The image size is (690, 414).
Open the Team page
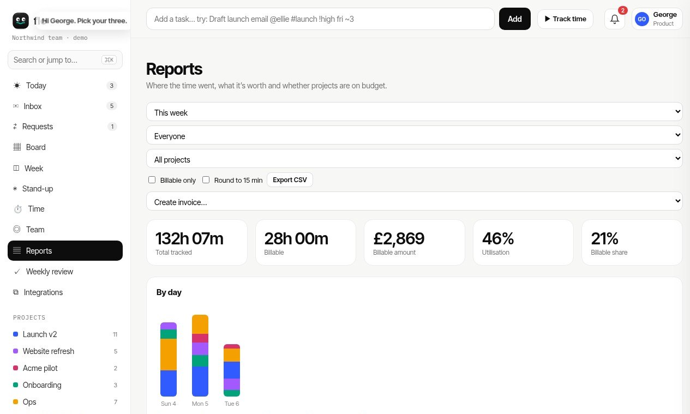click(x=65, y=230)
